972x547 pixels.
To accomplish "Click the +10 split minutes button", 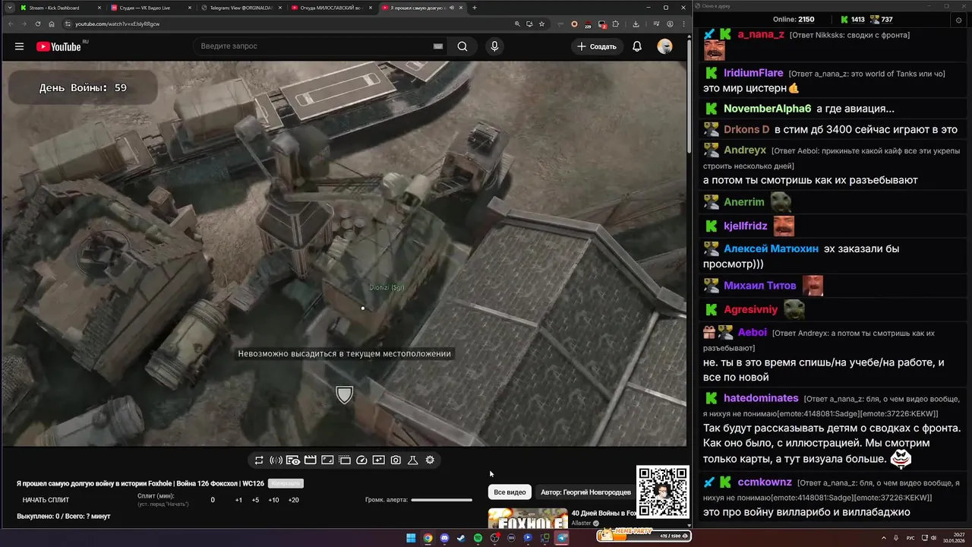I will point(273,500).
